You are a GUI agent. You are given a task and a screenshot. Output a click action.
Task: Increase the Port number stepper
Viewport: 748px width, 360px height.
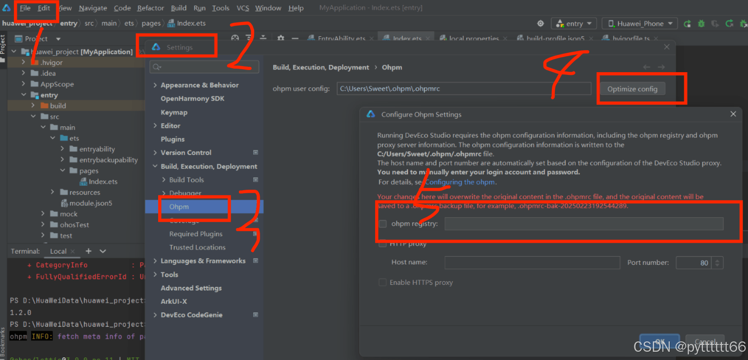[717, 260]
